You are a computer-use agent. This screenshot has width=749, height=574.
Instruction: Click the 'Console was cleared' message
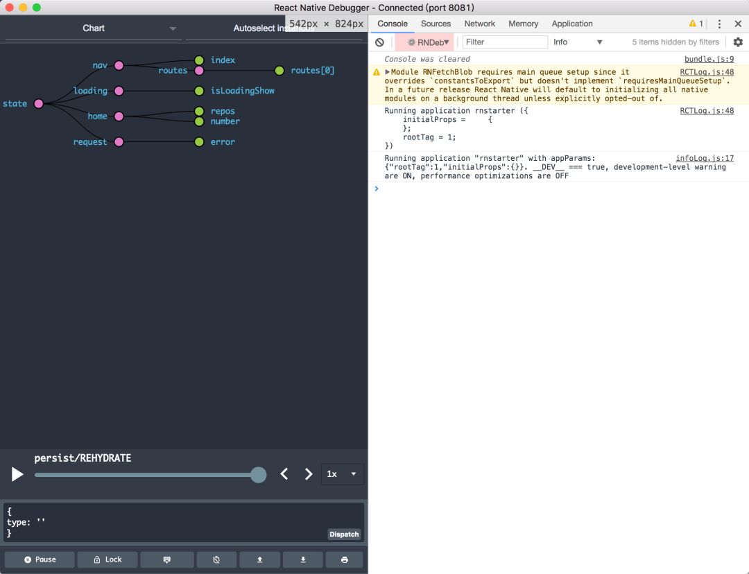(x=427, y=59)
